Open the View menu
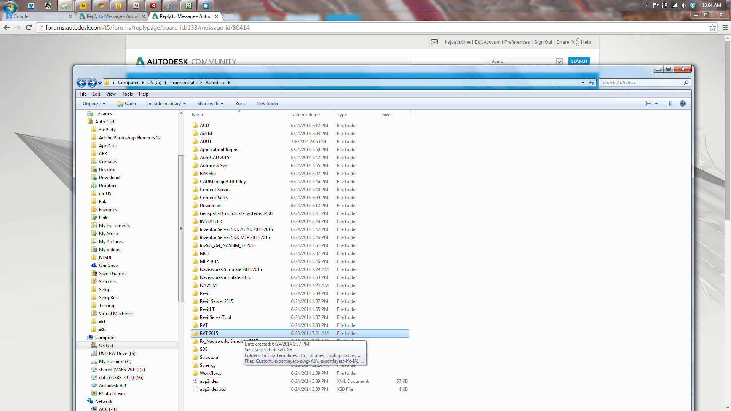This screenshot has height=411, width=731. pos(111,94)
